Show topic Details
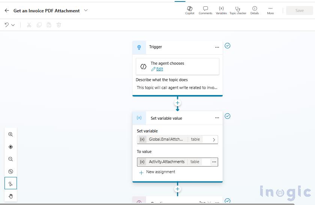This screenshot has height=205, width=315. pyautogui.click(x=255, y=10)
